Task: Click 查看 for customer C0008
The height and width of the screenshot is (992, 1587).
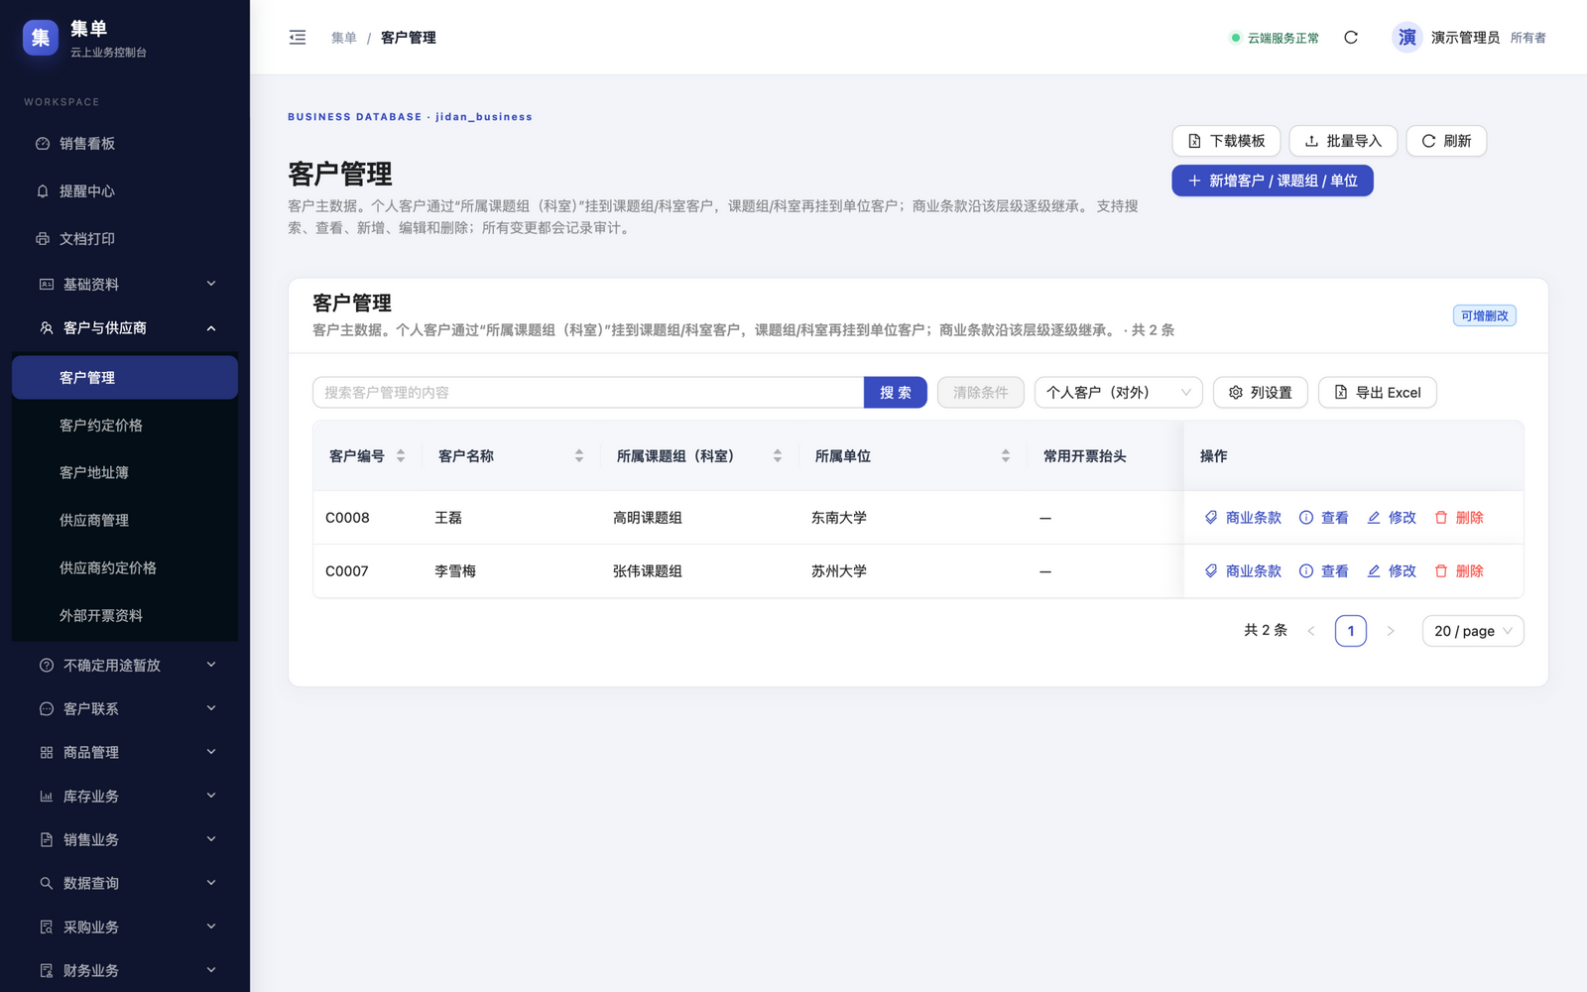Action: 1324,518
